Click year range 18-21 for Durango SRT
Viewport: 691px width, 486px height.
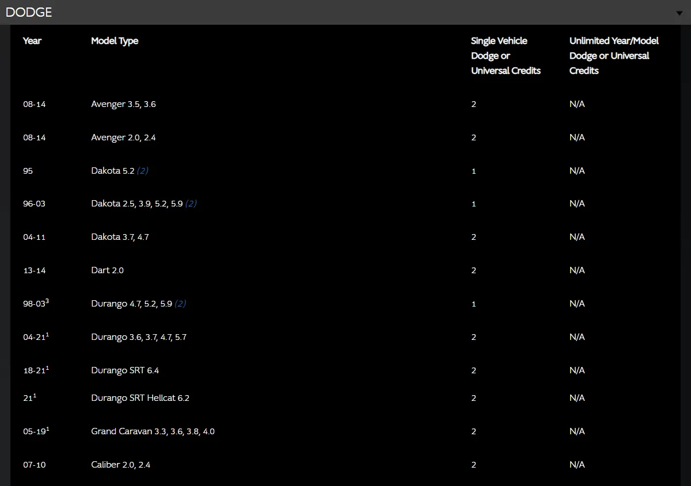(36, 370)
